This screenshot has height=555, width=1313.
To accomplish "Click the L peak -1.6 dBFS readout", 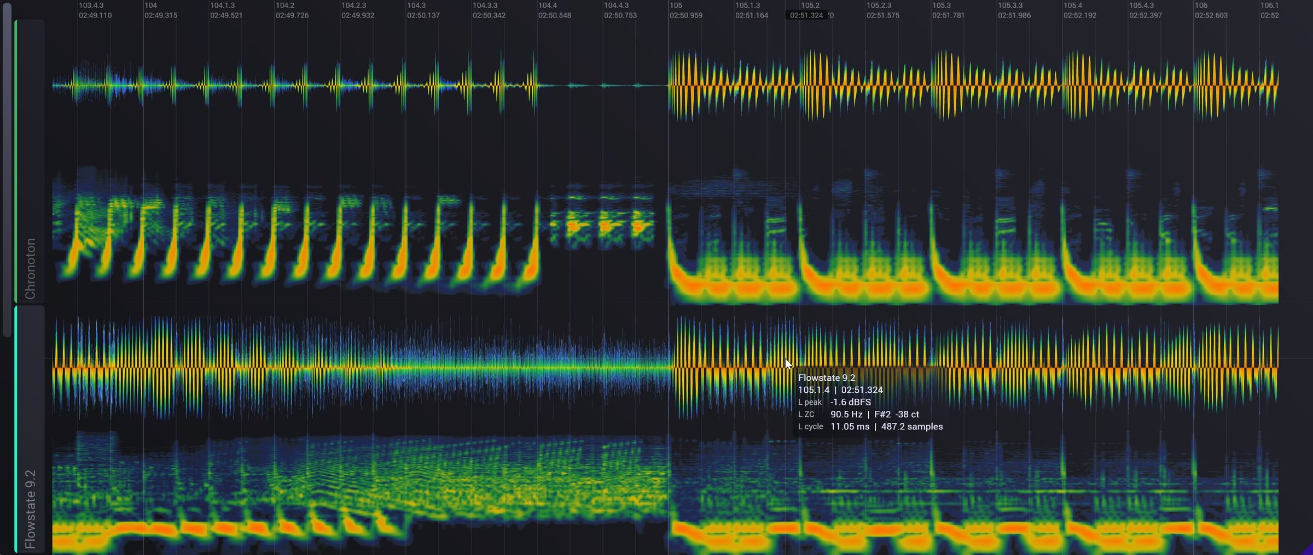I will point(834,402).
